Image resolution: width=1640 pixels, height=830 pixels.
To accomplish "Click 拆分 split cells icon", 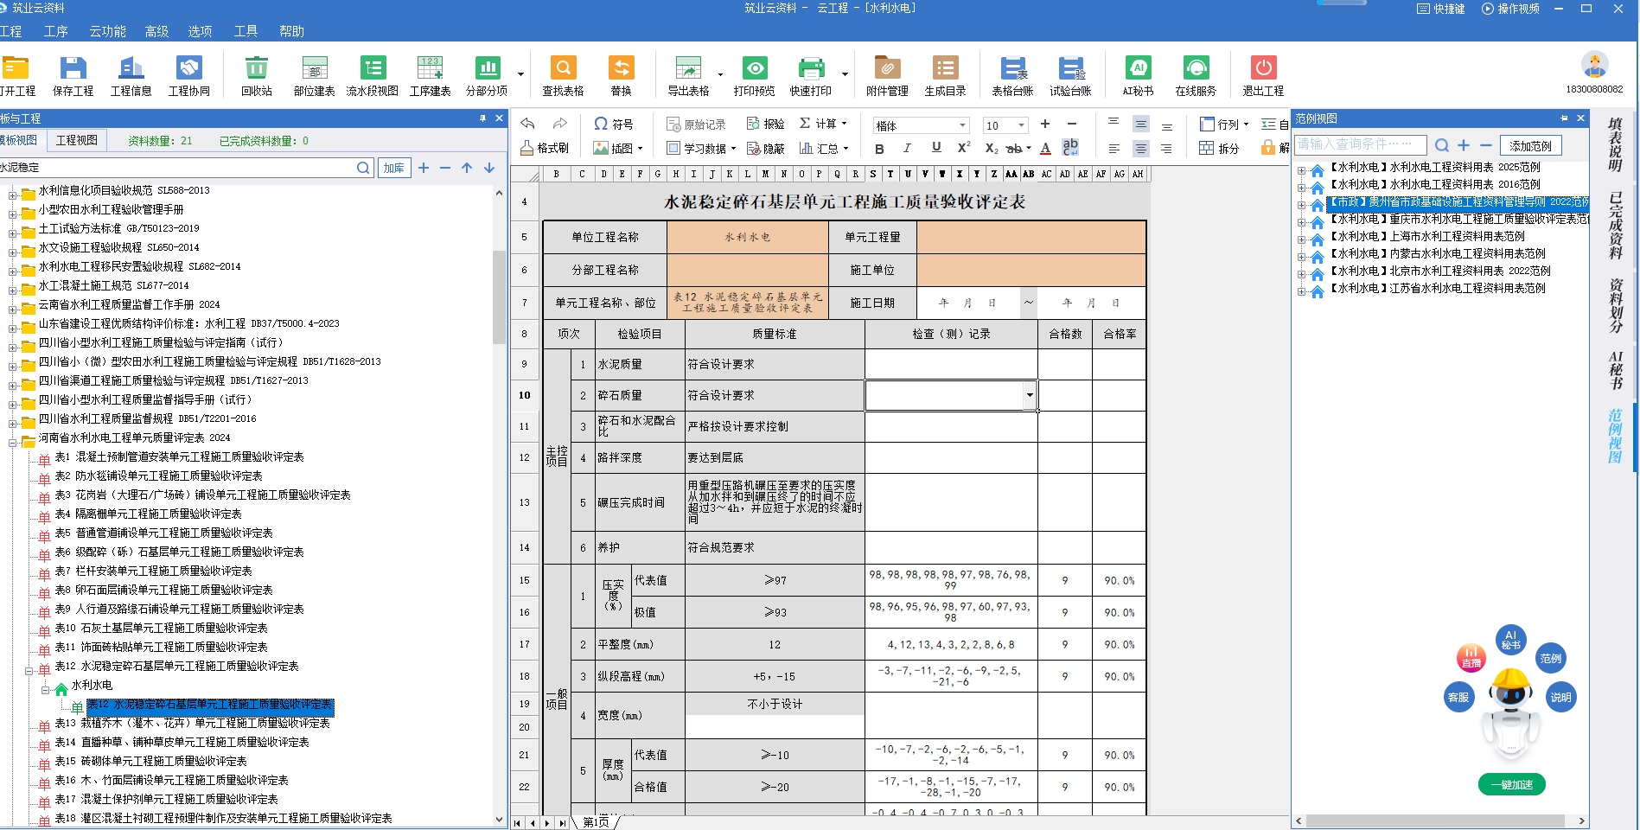I will click(1219, 148).
